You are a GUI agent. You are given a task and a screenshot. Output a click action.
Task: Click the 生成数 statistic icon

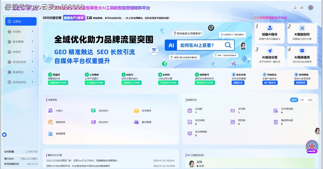190,111
